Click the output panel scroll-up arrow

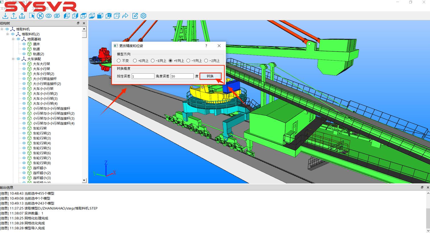click(428, 193)
